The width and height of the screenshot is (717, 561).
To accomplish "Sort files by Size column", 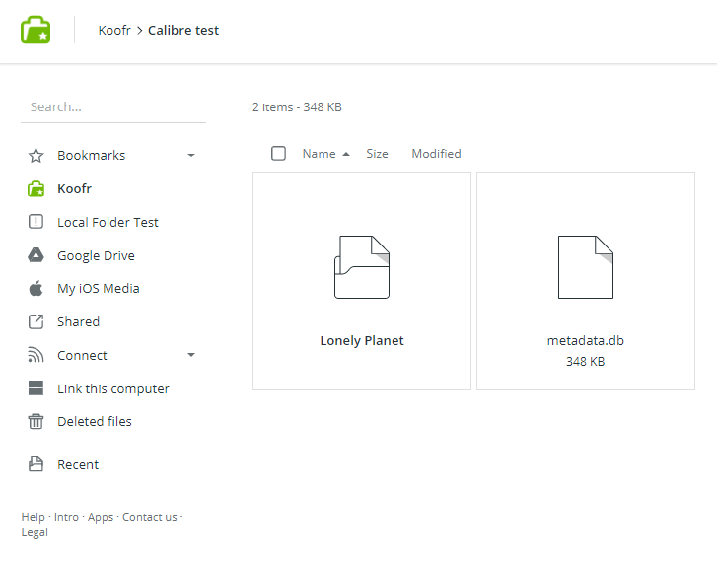I will (x=377, y=154).
